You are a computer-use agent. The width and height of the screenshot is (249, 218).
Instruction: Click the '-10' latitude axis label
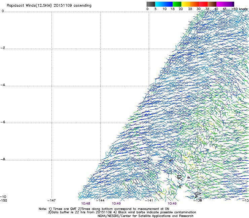click(3, 197)
